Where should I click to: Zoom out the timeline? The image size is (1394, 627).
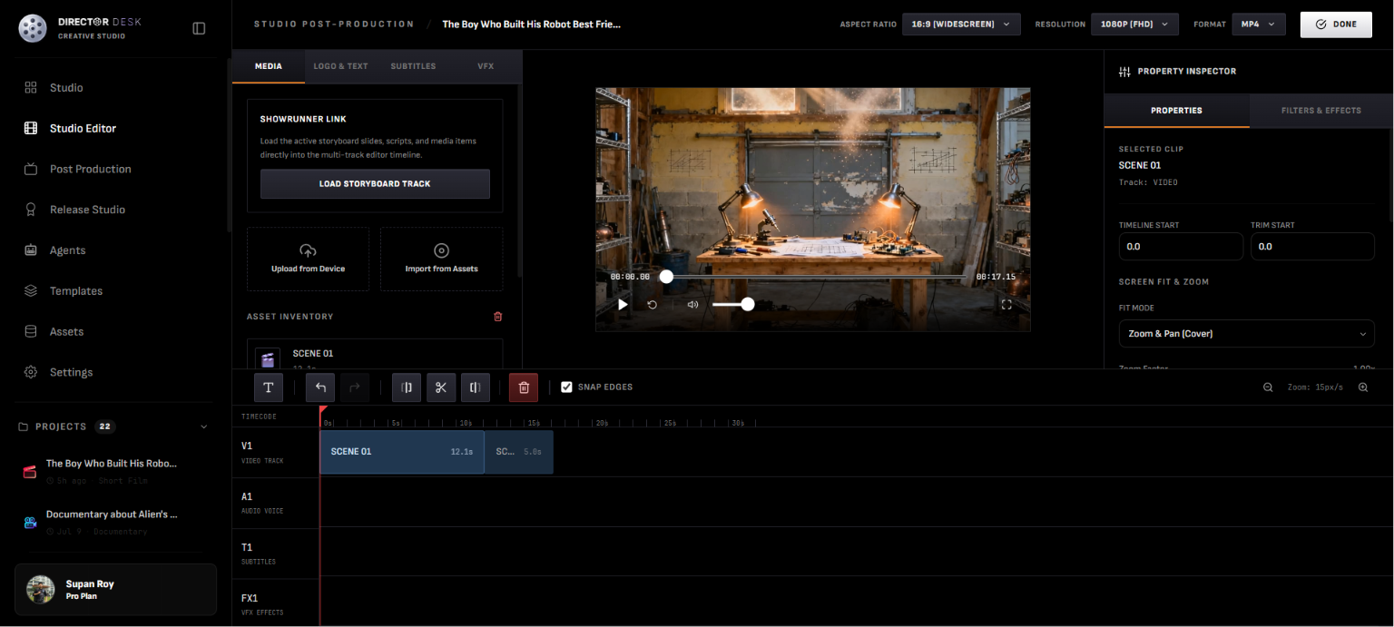pos(1268,387)
